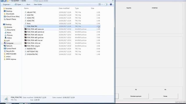186x104 pixels.
Task: Click the search magnifier icon
Action: point(112,1)
